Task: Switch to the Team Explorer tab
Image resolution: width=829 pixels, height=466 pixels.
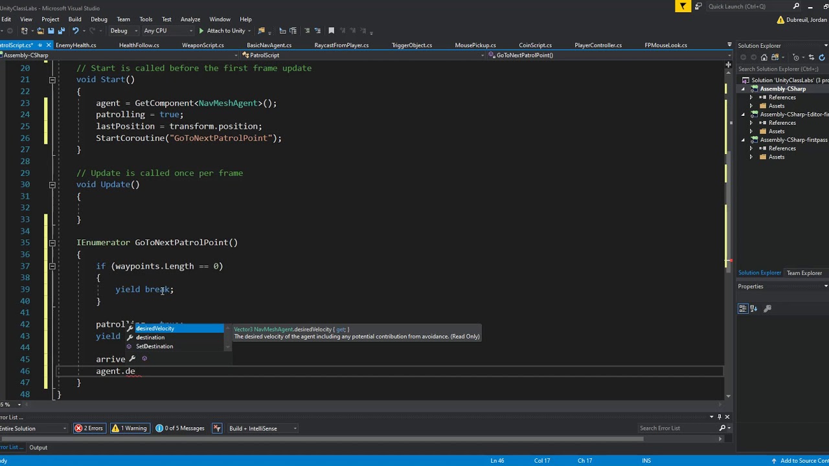Action: coord(804,273)
